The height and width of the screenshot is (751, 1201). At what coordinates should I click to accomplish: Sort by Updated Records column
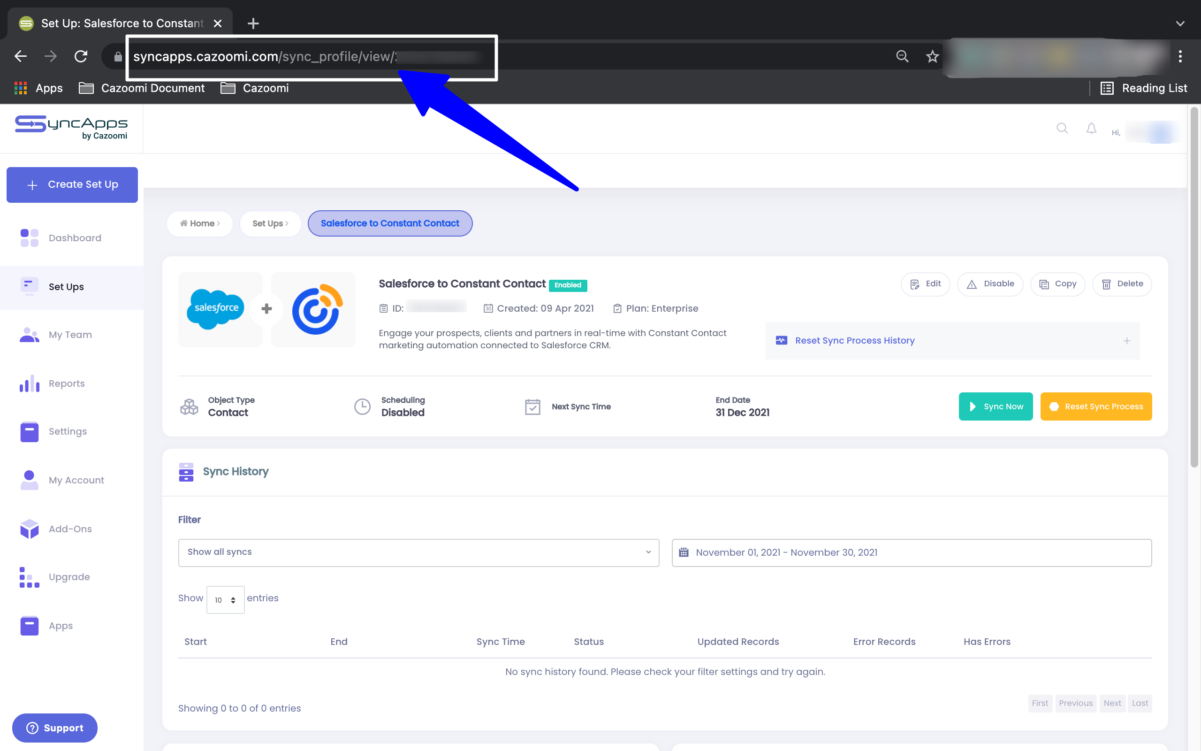[x=738, y=642]
